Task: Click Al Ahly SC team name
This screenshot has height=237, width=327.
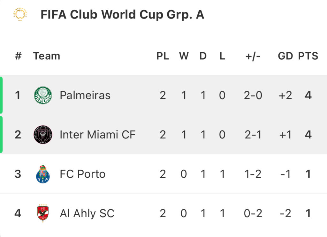Action: tap(87, 213)
